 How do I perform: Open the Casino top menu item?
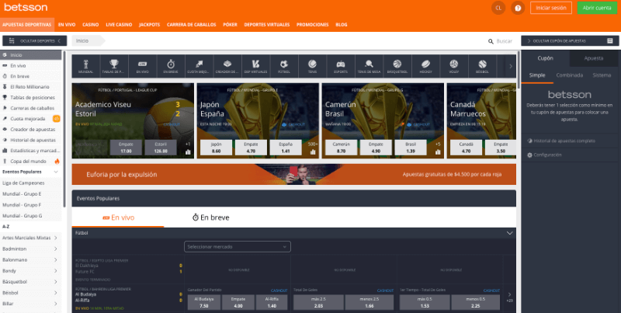[x=90, y=25]
